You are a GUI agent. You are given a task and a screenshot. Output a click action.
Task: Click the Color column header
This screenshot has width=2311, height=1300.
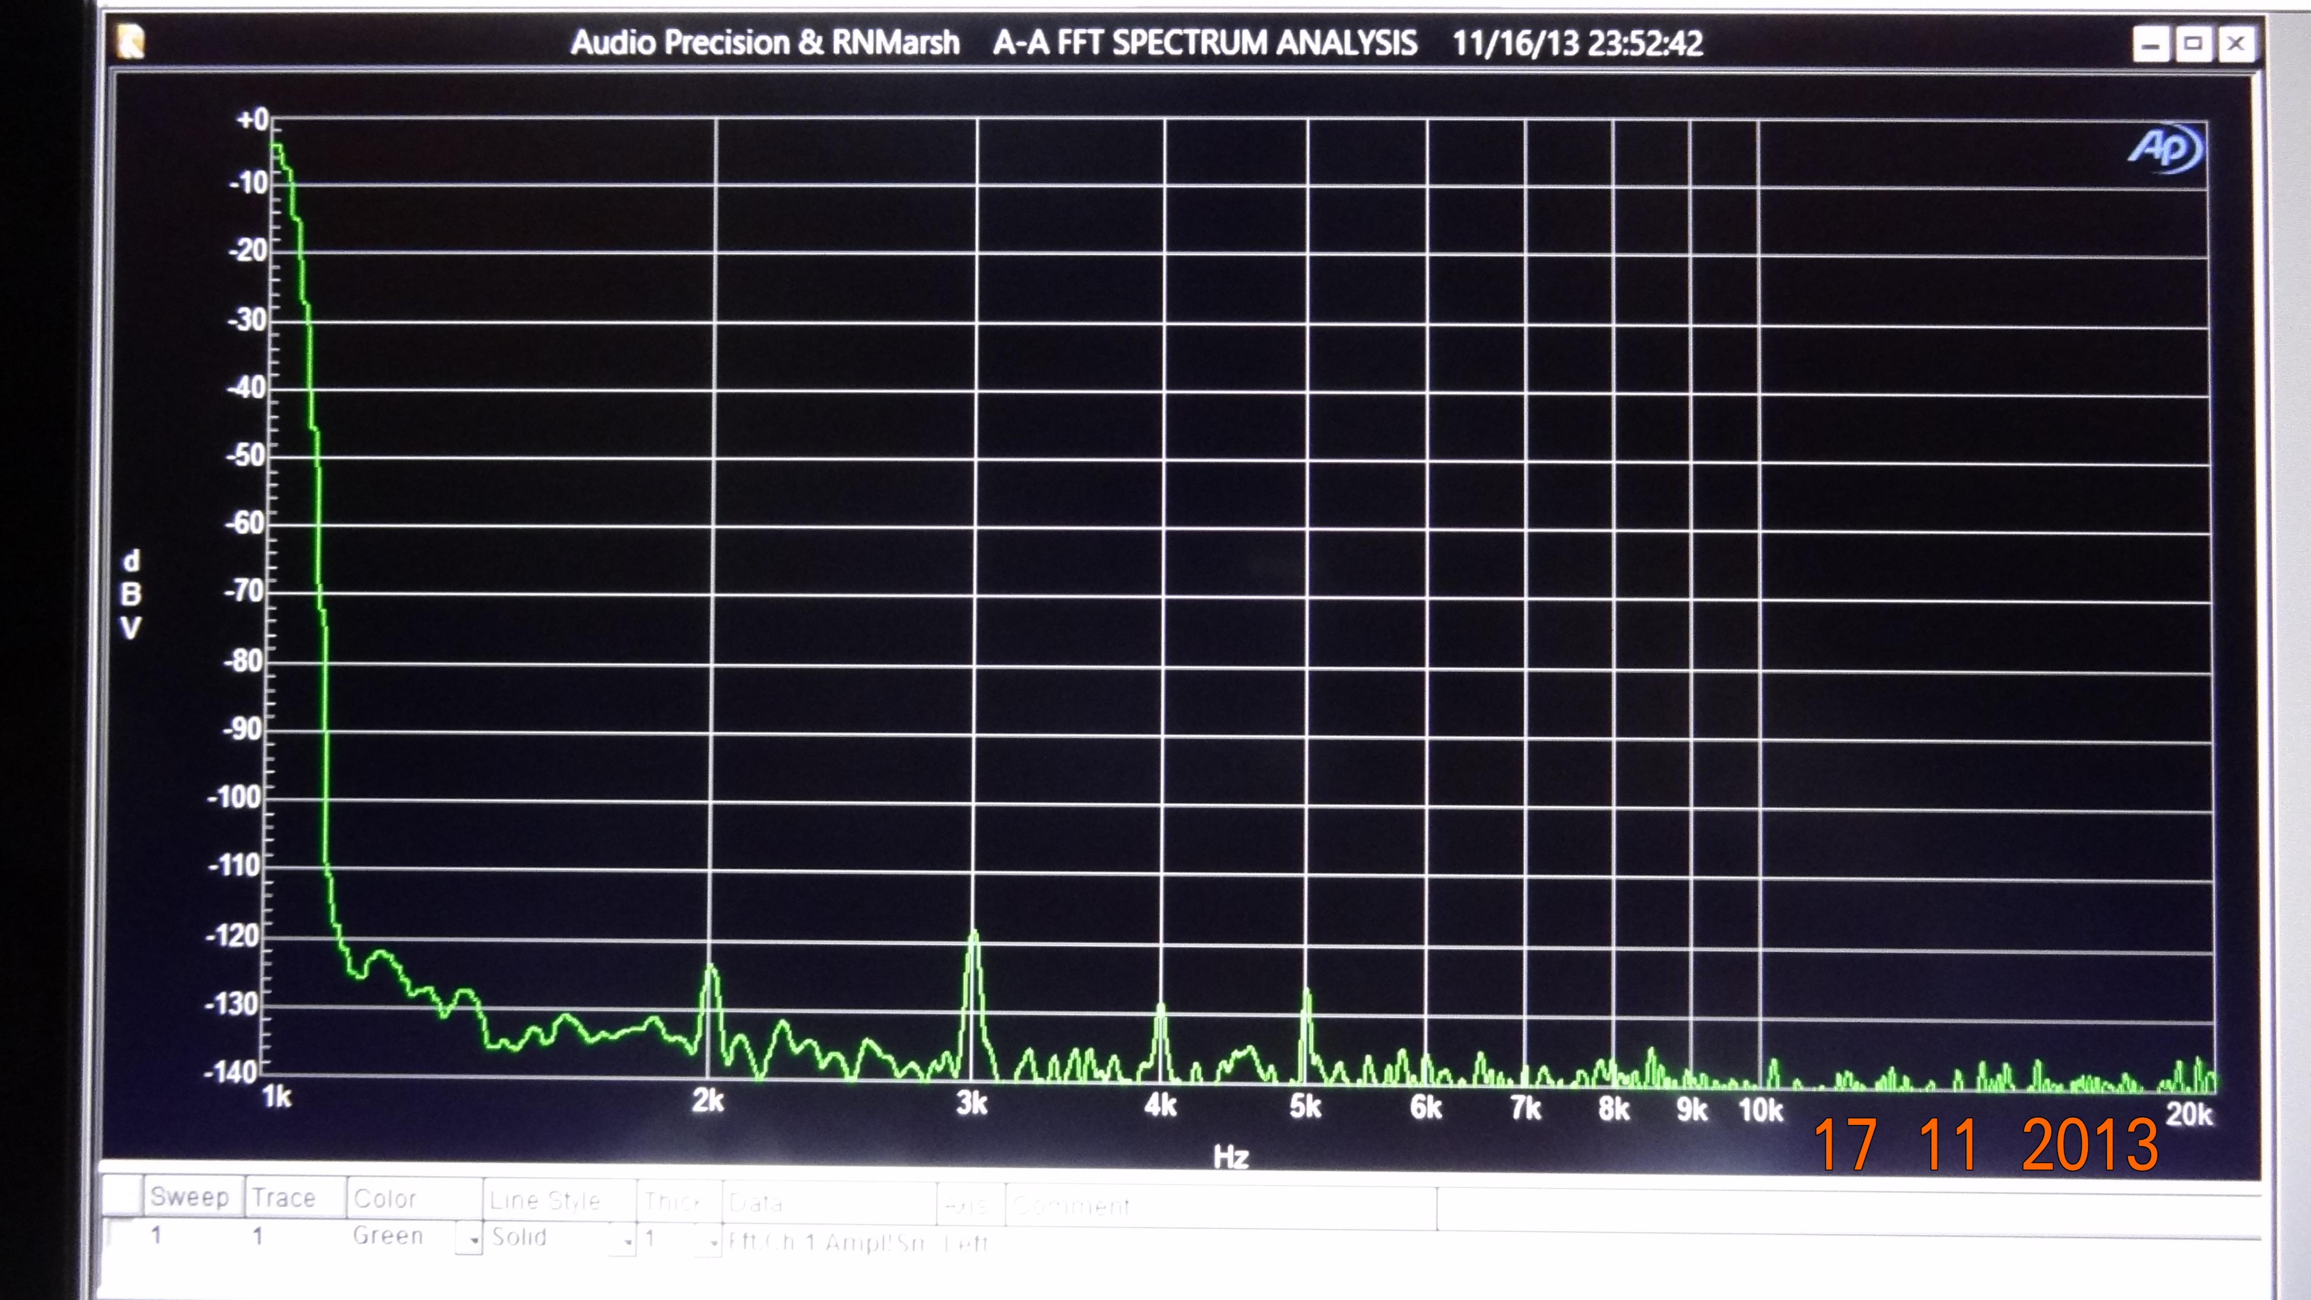pyautogui.click(x=414, y=1199)
